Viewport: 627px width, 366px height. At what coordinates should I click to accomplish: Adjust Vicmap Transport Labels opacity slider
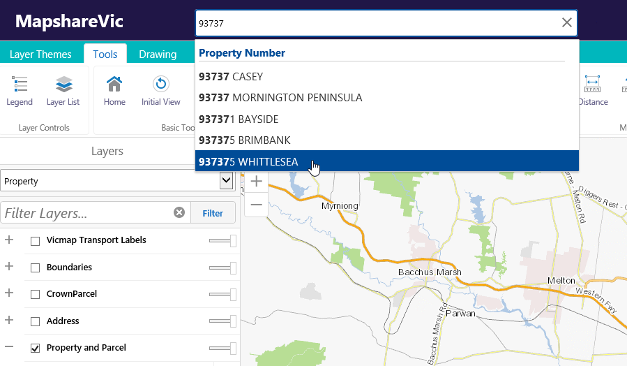click(222, 241)
